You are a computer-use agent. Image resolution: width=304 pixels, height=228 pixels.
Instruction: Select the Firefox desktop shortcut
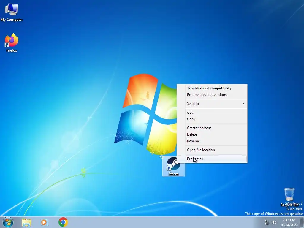pyautogui.click(x=12, y=43)
